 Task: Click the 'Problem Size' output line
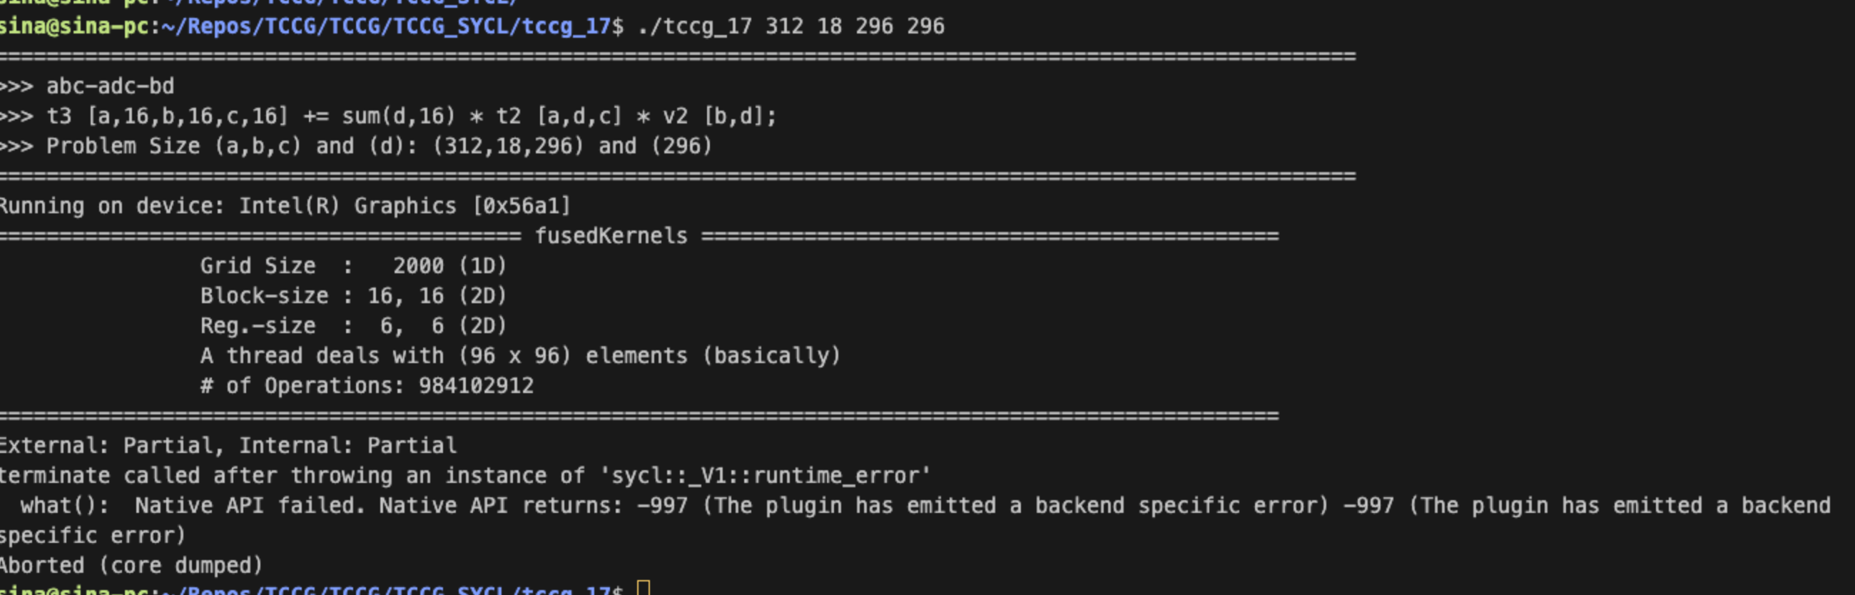click(x=378, y=146)
